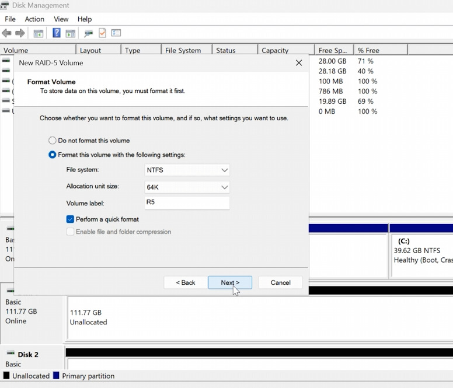Sort by the File System column header
The width and height of the screenshot is (453, 388).
coord(187,50)
